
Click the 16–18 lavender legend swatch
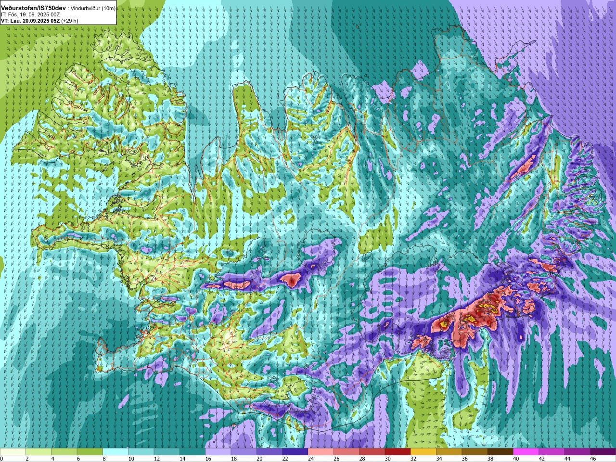[218, 452]
